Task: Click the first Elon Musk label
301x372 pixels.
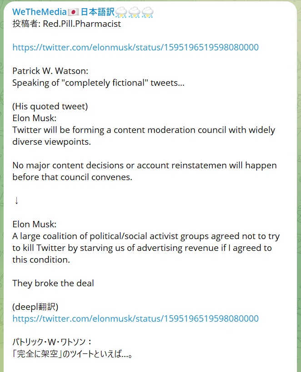Action: [x=34, y=118]
